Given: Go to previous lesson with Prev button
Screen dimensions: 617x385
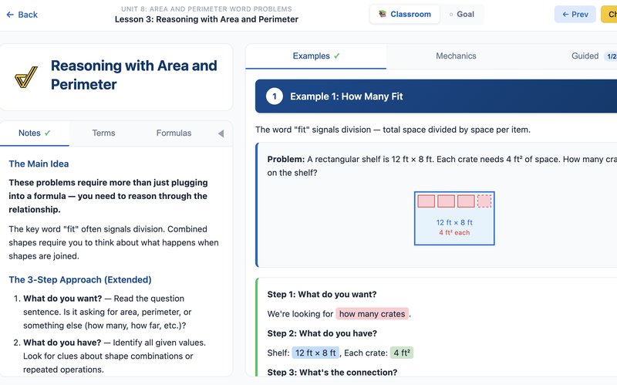Looking at the screenshot, I should (575, 15).
